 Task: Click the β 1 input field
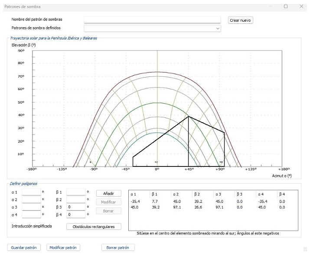pos(76,192)
